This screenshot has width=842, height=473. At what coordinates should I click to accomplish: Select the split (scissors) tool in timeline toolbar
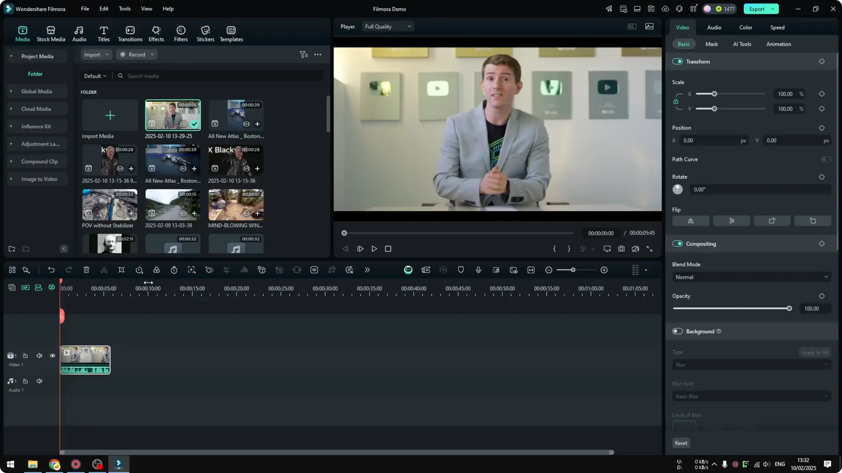point(104,270)
